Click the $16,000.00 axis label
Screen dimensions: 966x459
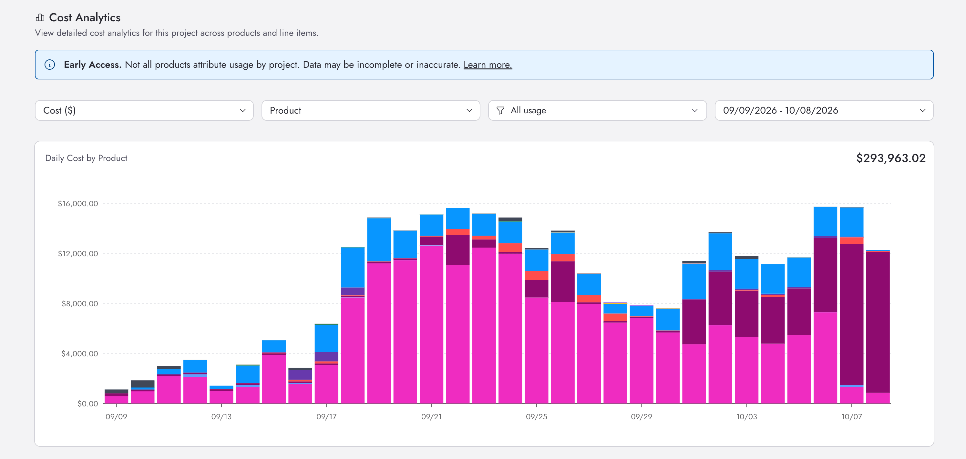click(x=77, y=203)
